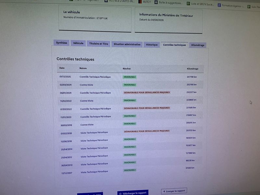This screenshot has width=260, height=195.
Task: Click the 127990 km mileage value
Action: click(x=190, y=153)
